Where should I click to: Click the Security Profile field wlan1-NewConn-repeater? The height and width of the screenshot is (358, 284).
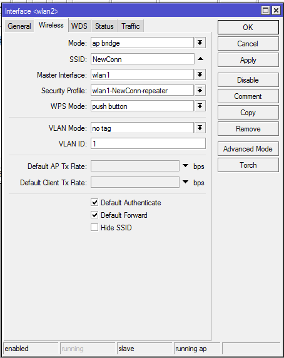[142, 90]
